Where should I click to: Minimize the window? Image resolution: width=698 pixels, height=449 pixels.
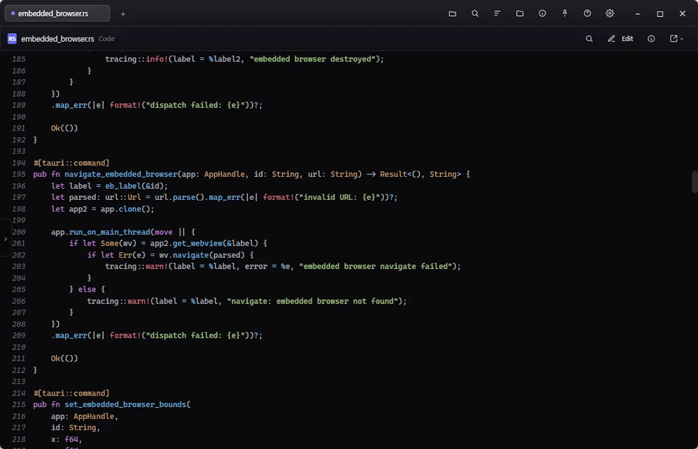(x=637, y=14)
